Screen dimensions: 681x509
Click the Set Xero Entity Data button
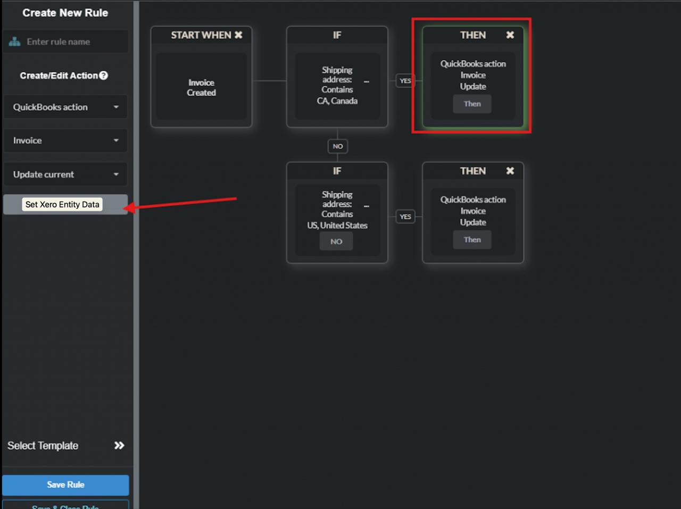[65, 204]
